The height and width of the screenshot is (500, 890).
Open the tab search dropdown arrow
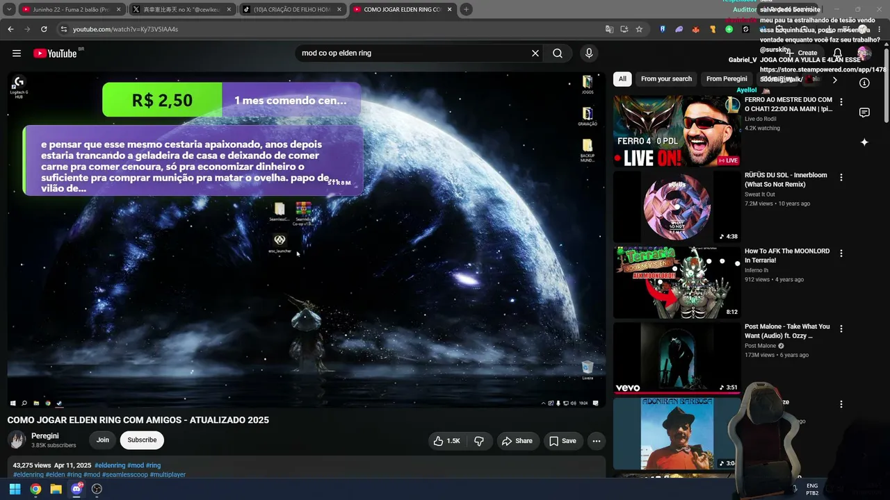click(x=9, y=9)
